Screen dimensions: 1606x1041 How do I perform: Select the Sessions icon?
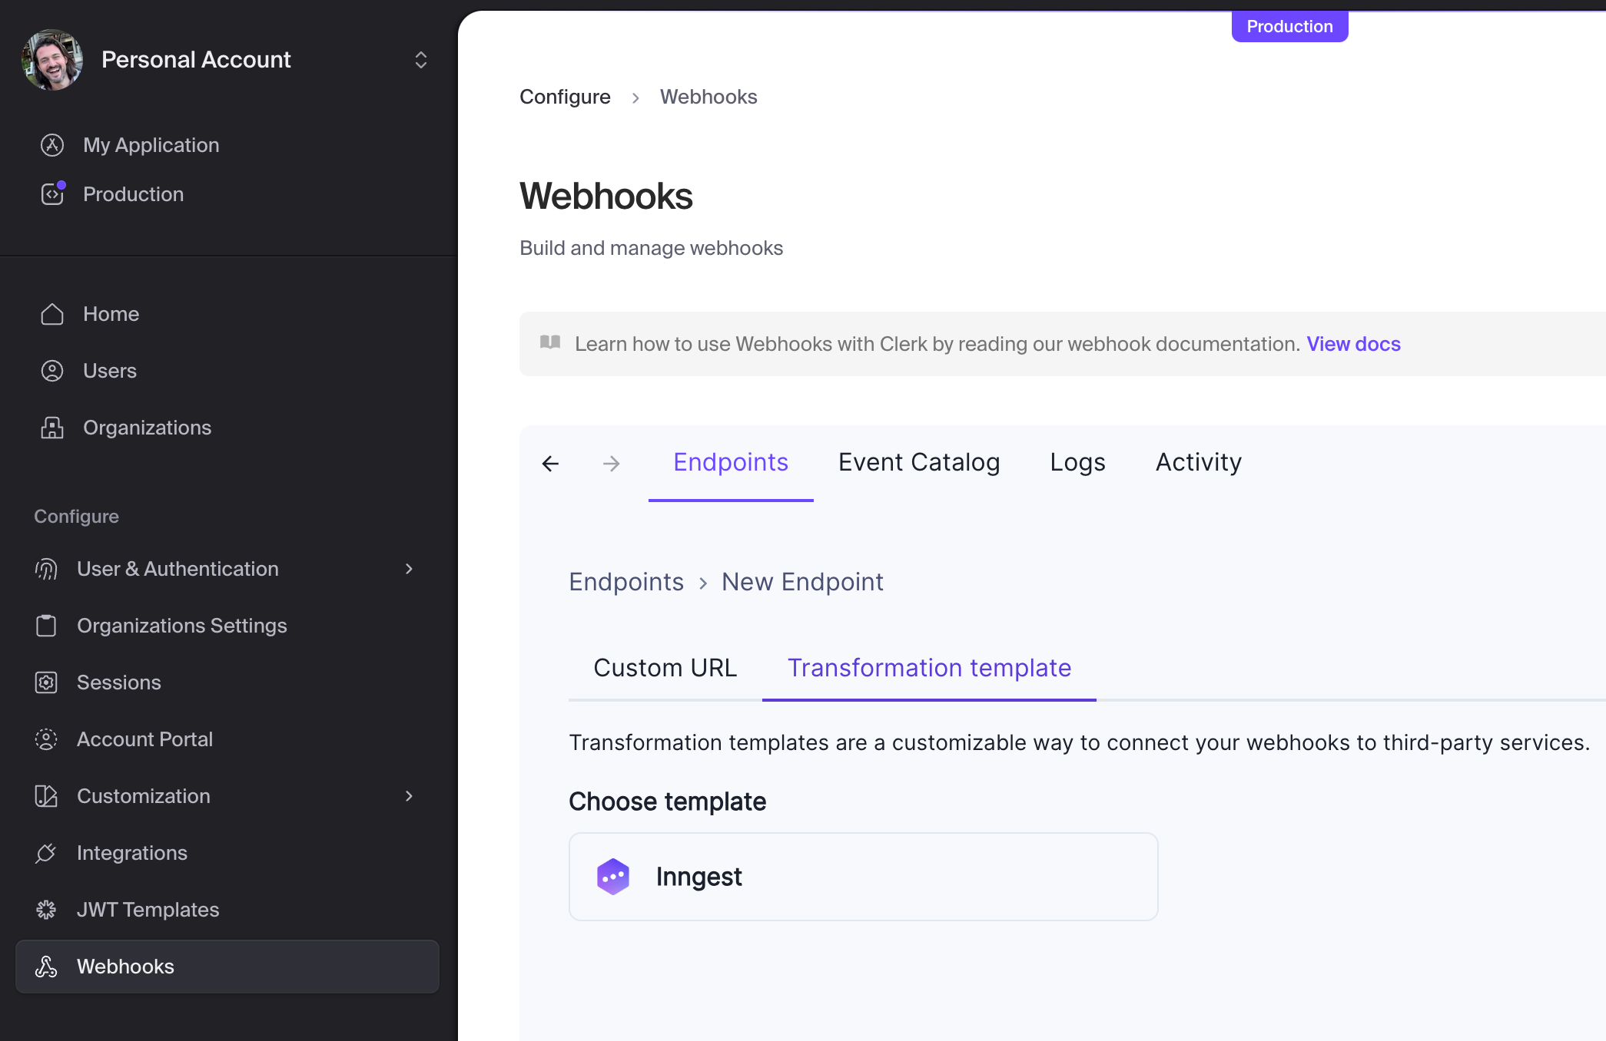46,682
